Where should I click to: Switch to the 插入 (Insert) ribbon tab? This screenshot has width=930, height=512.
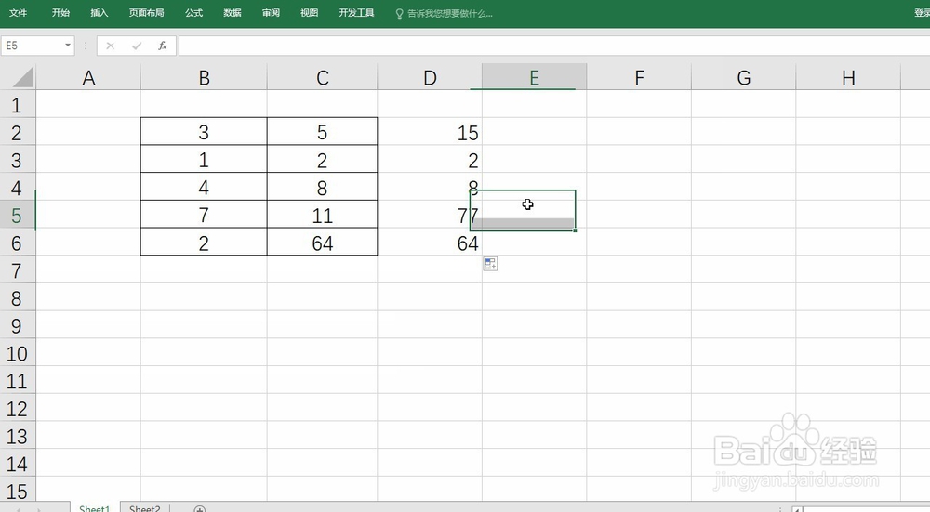click(100, 14)
